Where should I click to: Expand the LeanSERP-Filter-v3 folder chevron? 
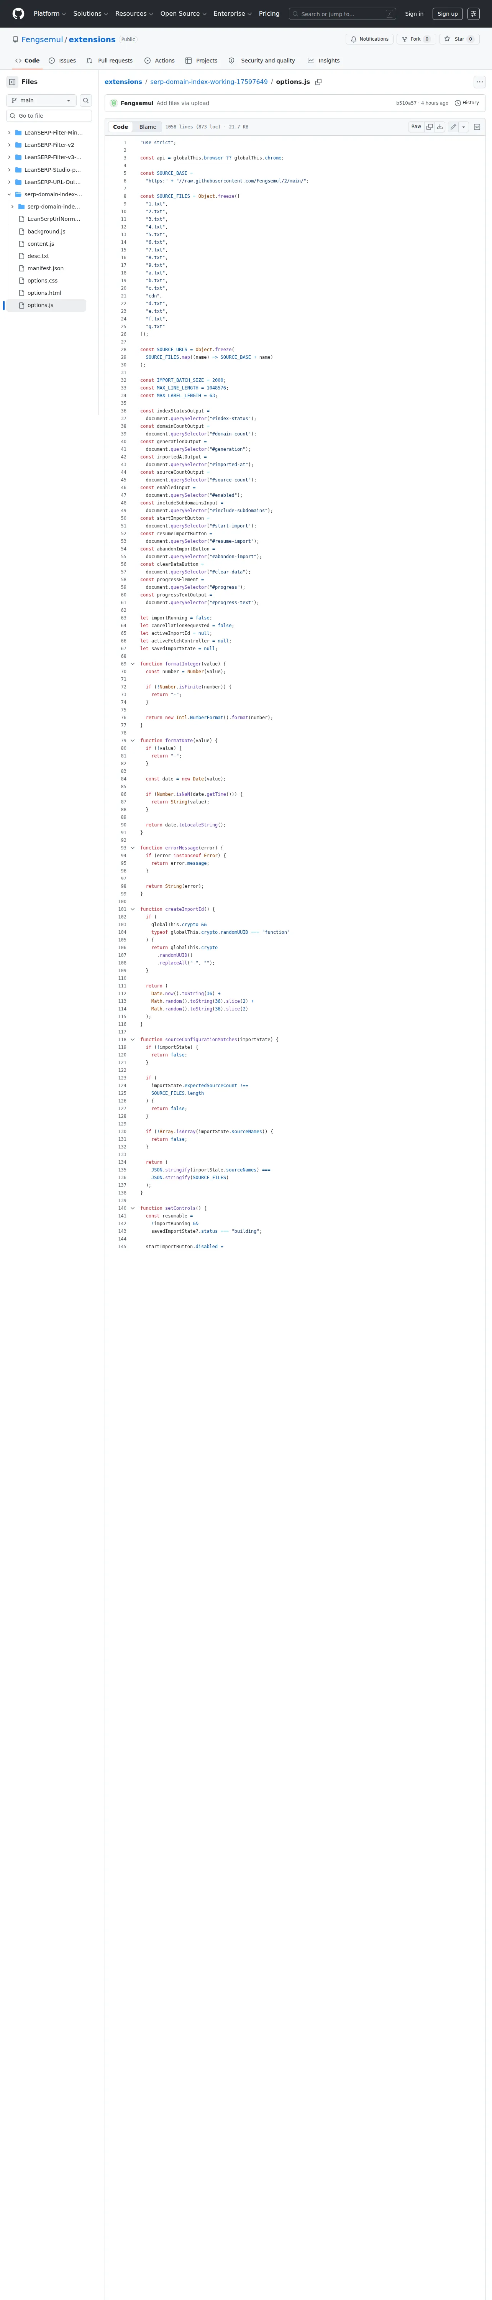(9, 157)
